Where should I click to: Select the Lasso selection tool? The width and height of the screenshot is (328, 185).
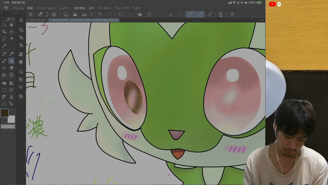coord(4,39)
